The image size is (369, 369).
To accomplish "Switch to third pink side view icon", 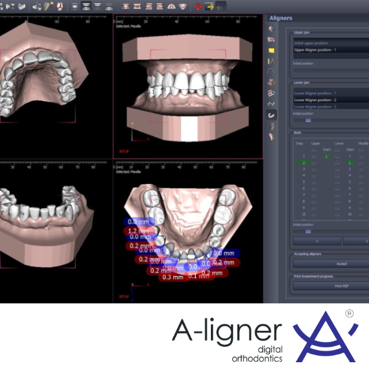I will [148, 6].
